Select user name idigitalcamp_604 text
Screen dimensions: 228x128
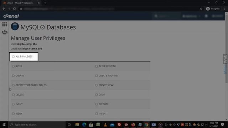27,44
